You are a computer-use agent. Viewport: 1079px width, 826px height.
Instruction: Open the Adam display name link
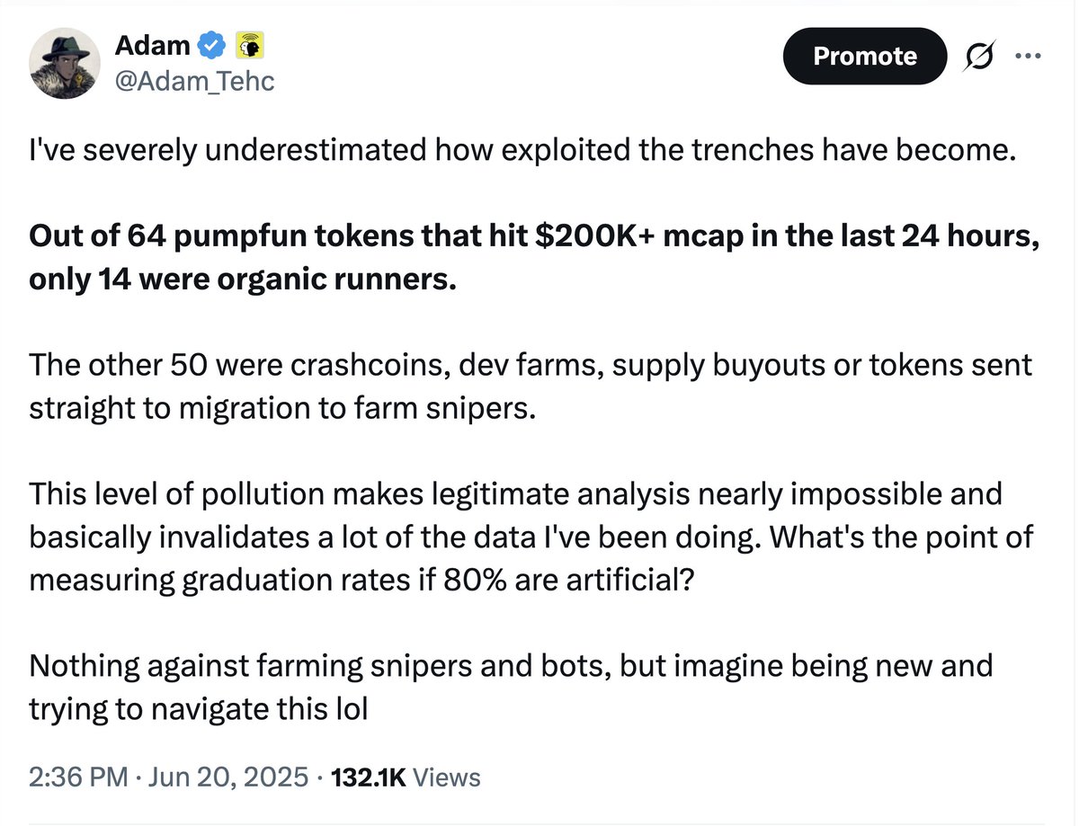pos(151,44)
